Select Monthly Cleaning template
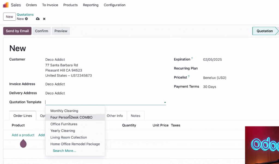This screenshot has width=279, height=164. pos(75,111)
